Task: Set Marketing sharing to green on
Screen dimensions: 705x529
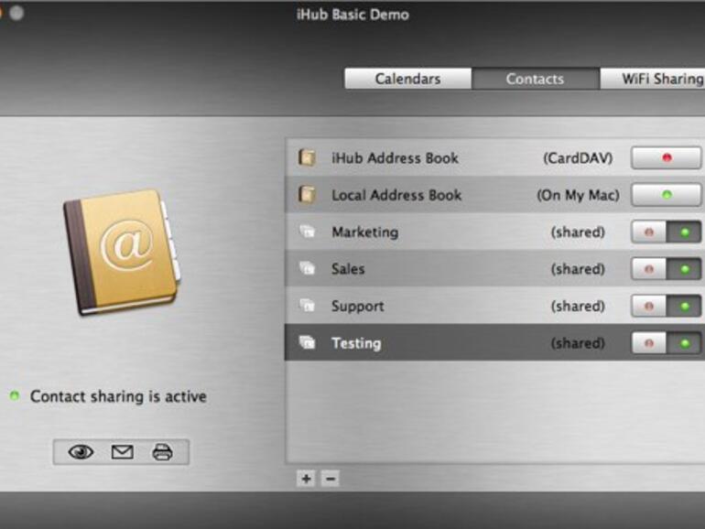Action: tap(684, 232)
